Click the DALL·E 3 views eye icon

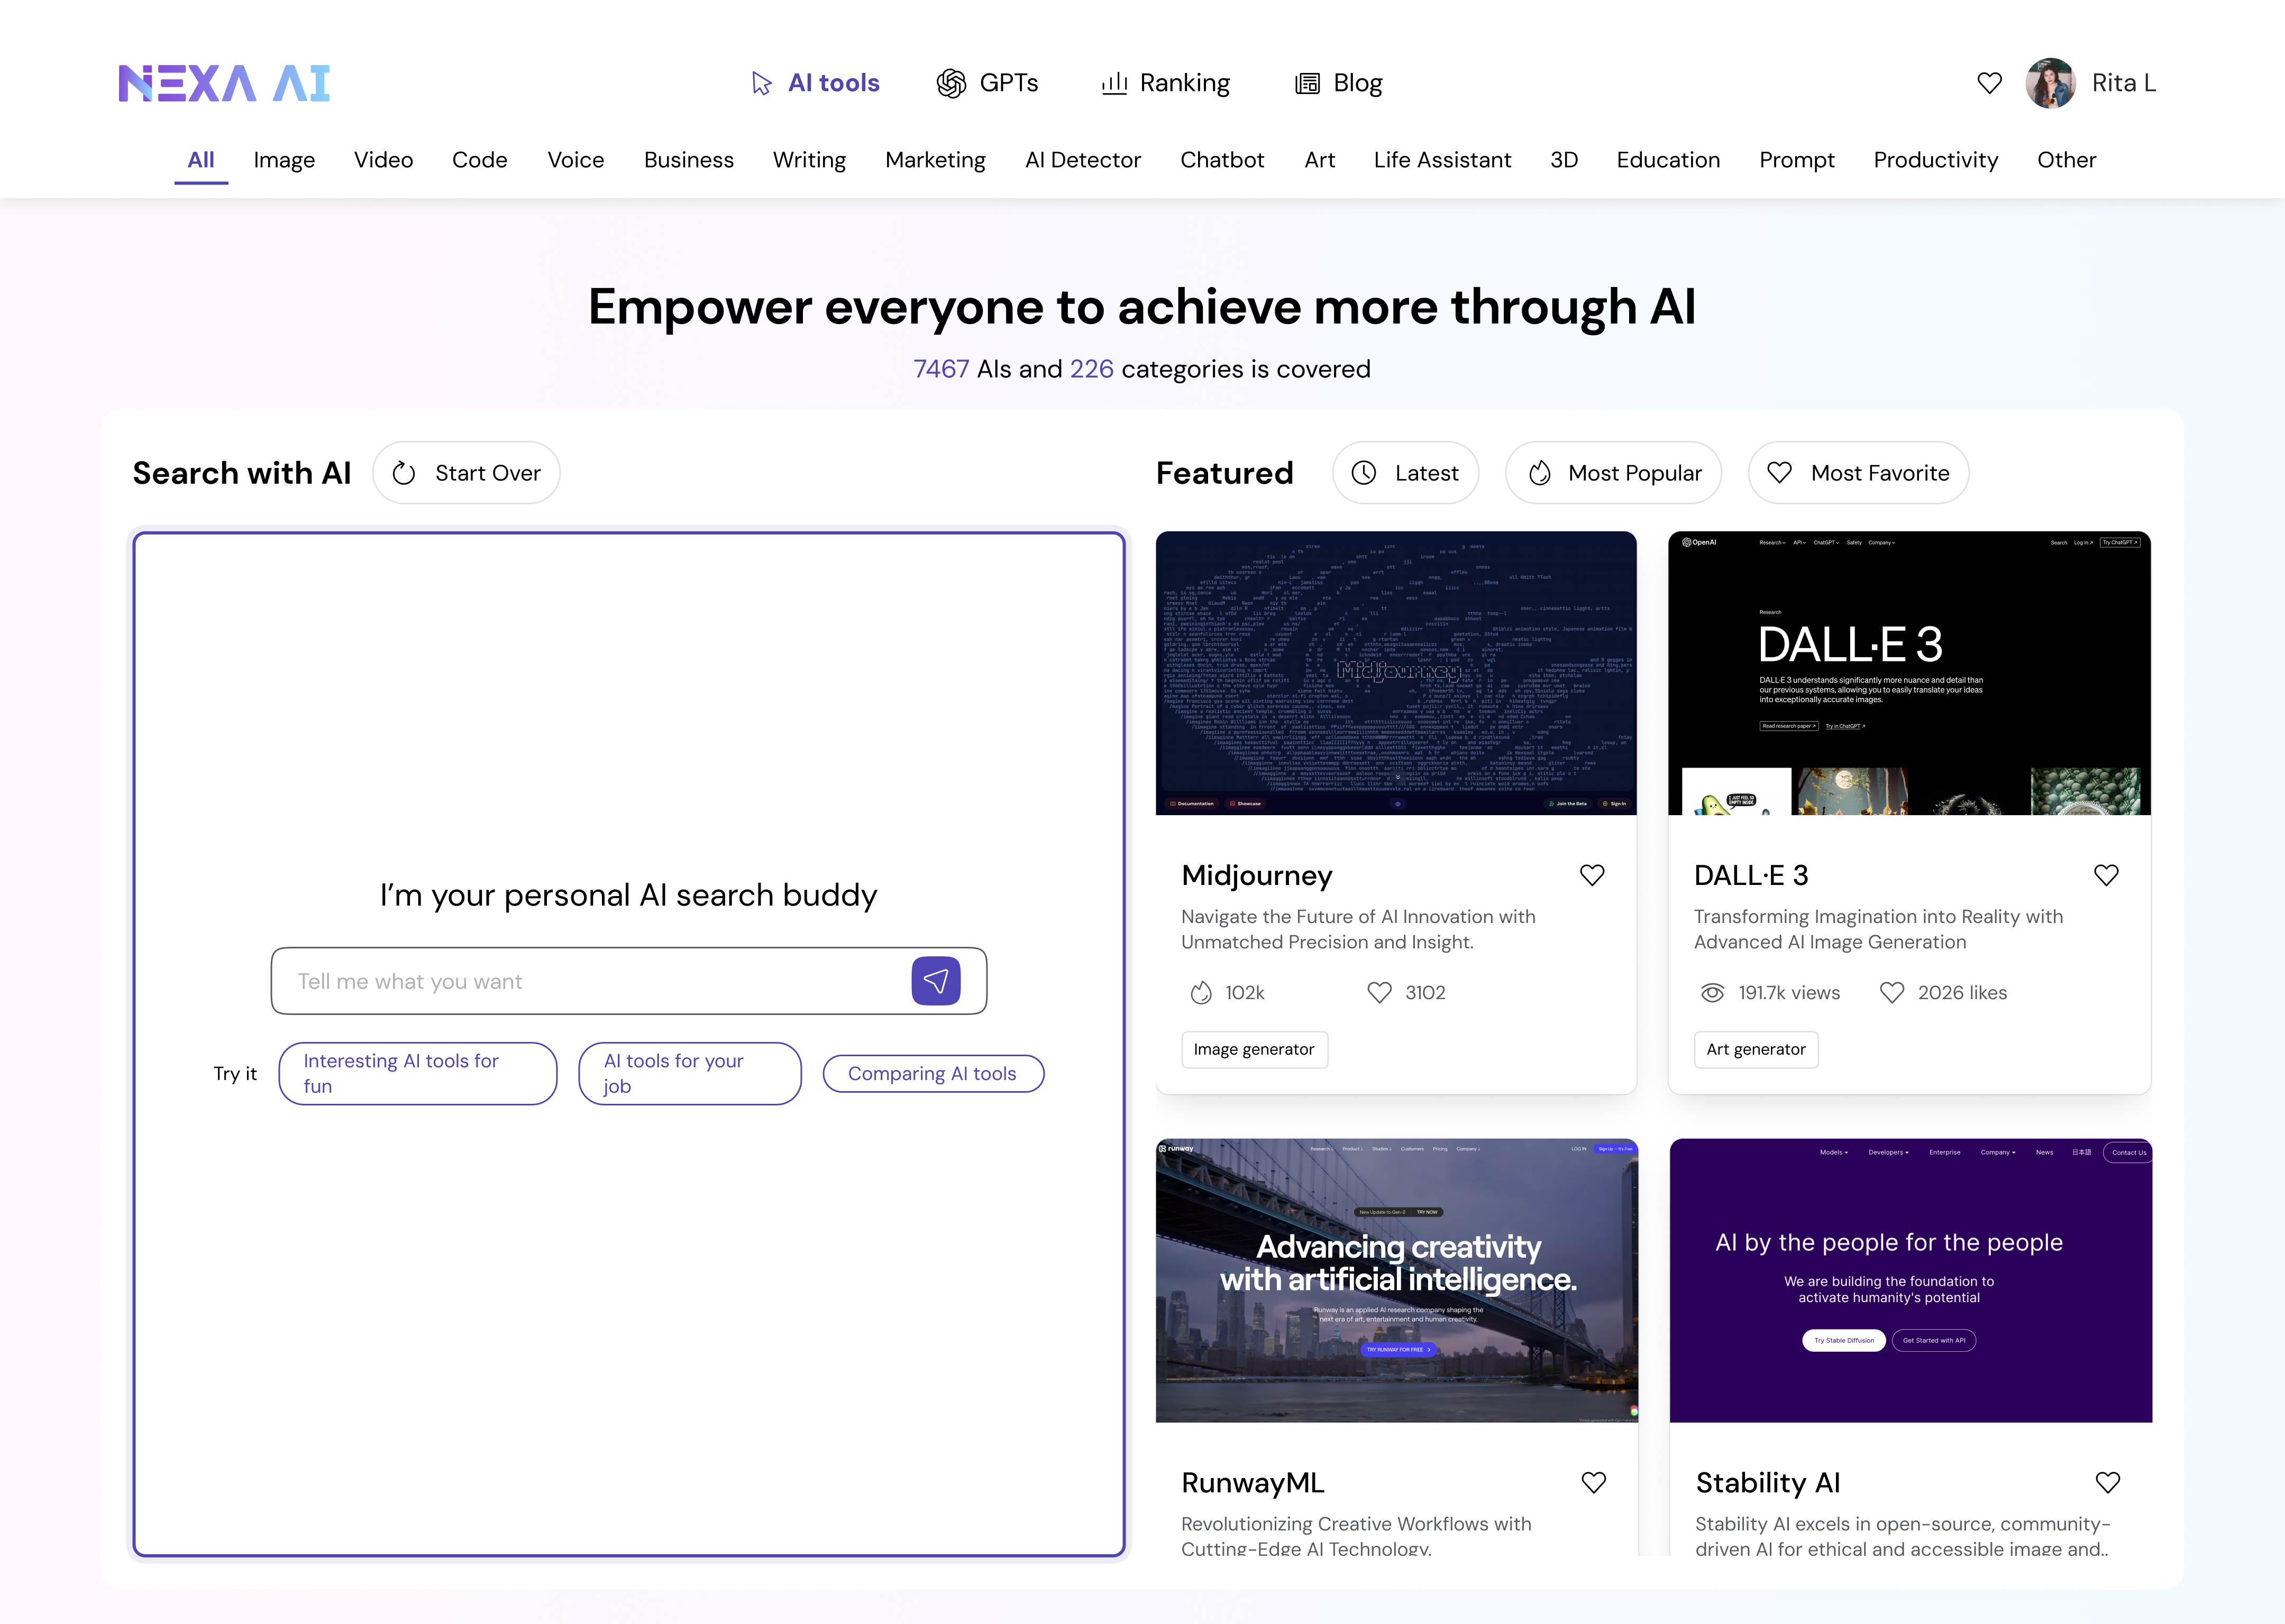1712,992
